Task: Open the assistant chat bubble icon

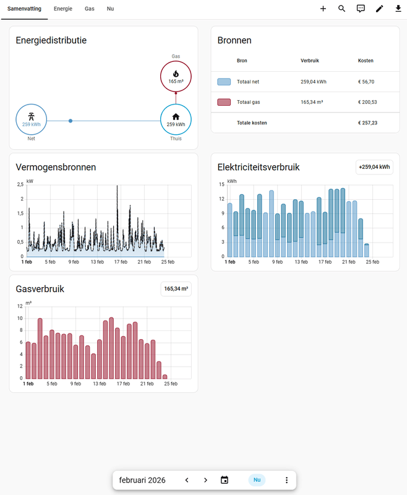Action: (x=361, y=9)
